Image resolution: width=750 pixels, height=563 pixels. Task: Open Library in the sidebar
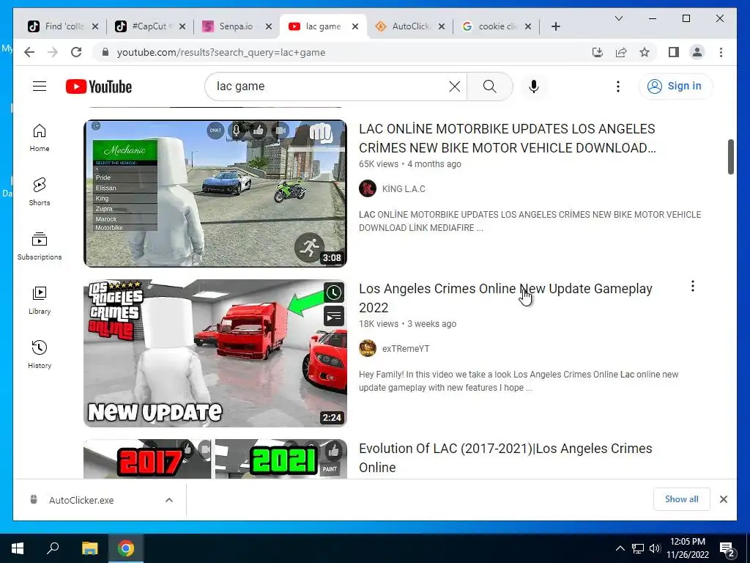coord(40,300)
